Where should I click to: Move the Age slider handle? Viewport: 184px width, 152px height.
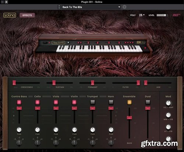coord(146,83)
